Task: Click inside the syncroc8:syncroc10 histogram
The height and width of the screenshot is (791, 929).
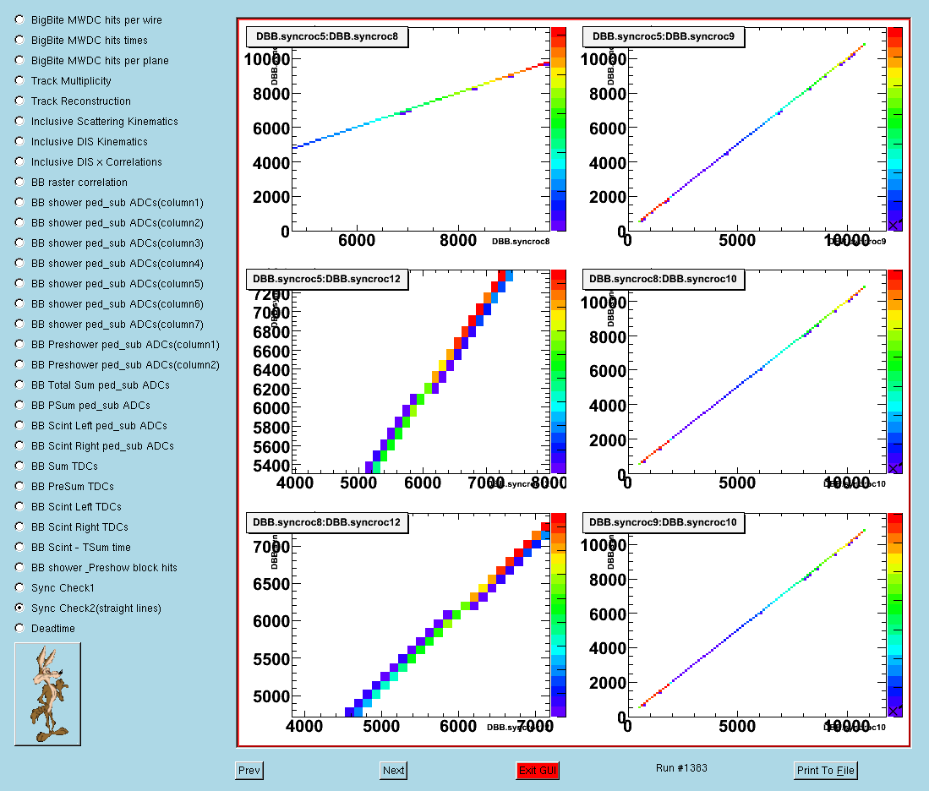Action: 757,372
